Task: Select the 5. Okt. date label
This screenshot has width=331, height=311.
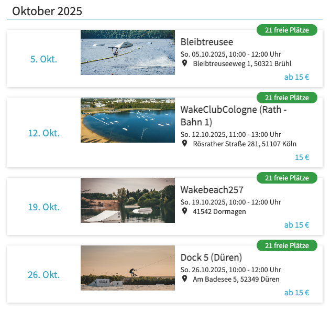Action: click(x=43, y=59)
